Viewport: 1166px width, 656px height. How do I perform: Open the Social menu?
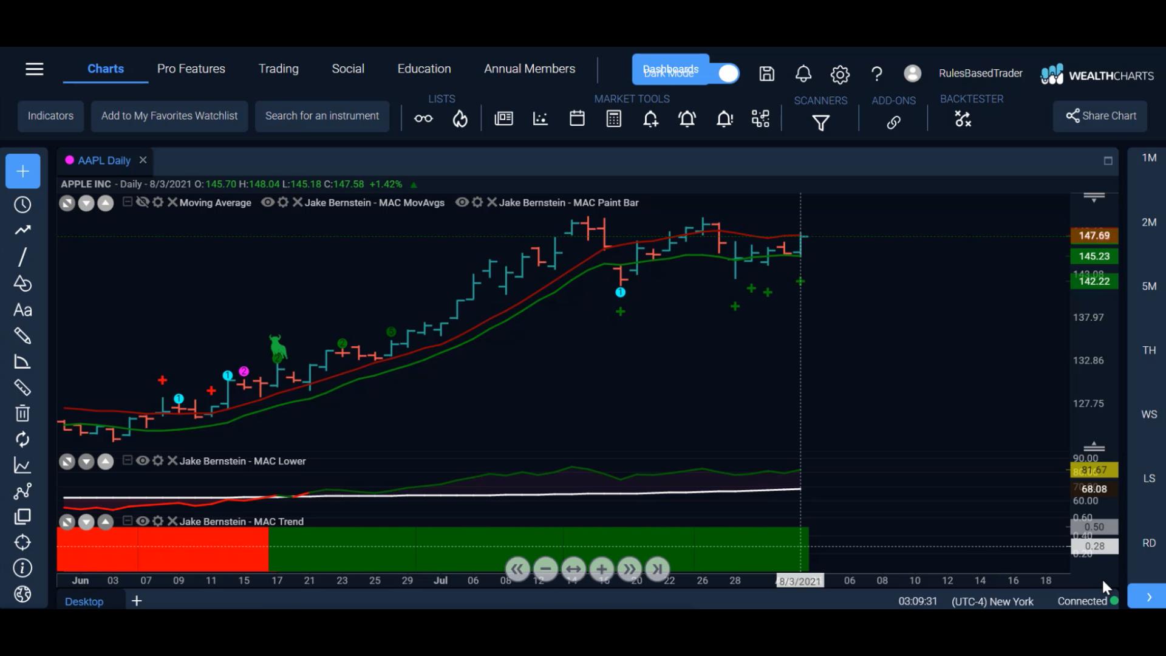tap(348, 69)
